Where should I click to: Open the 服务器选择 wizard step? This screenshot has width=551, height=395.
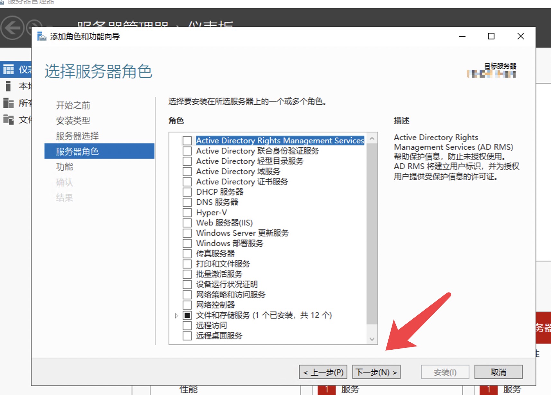(77, 136)
